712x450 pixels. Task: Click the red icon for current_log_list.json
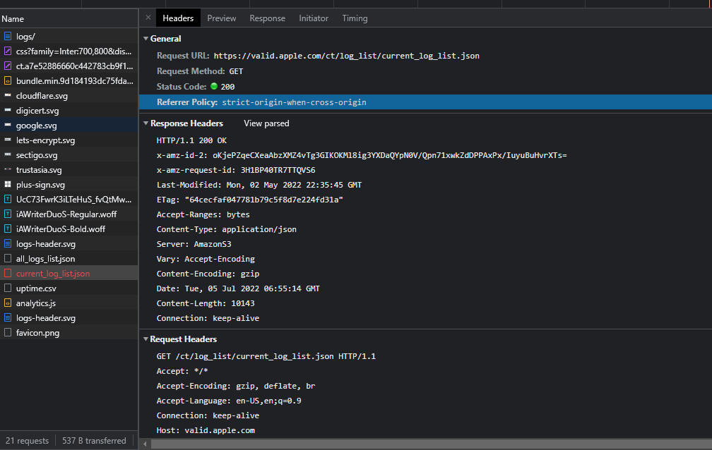[x=8, y=273]
